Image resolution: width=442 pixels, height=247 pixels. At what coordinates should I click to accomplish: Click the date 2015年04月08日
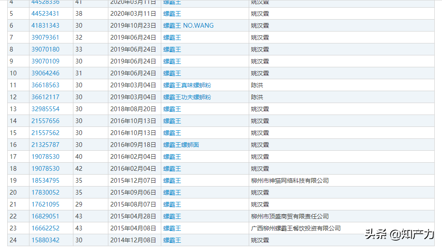[x=133, y=228]
